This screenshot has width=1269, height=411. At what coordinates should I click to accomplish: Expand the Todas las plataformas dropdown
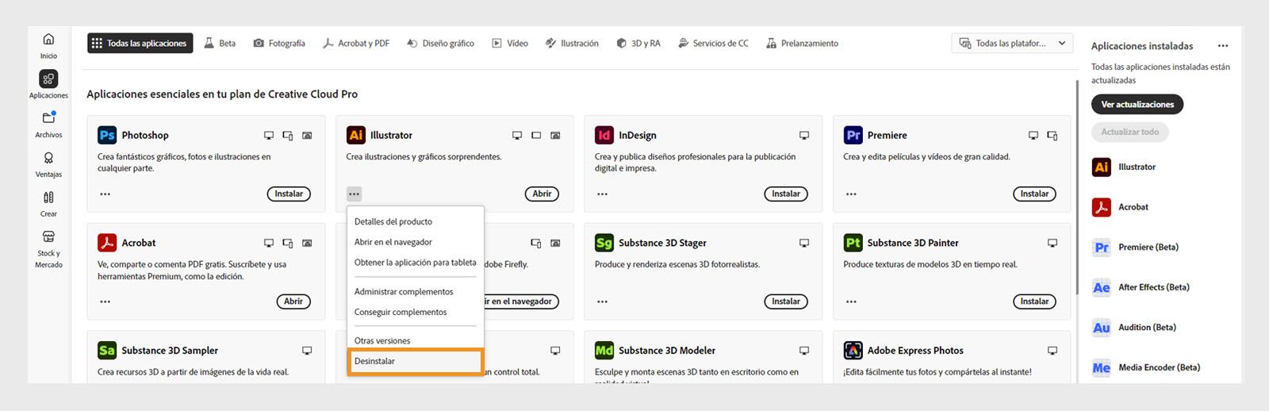tap(1012, 44)
